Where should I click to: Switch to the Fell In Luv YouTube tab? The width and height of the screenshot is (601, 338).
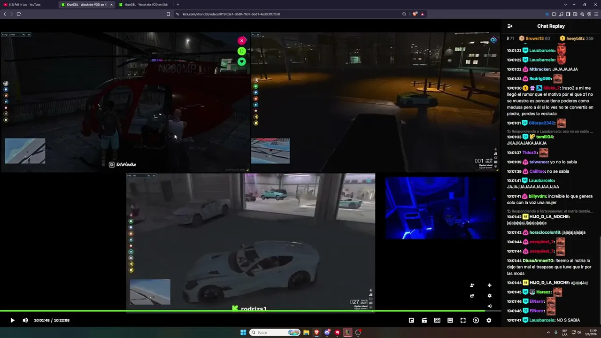pos(27,5)
